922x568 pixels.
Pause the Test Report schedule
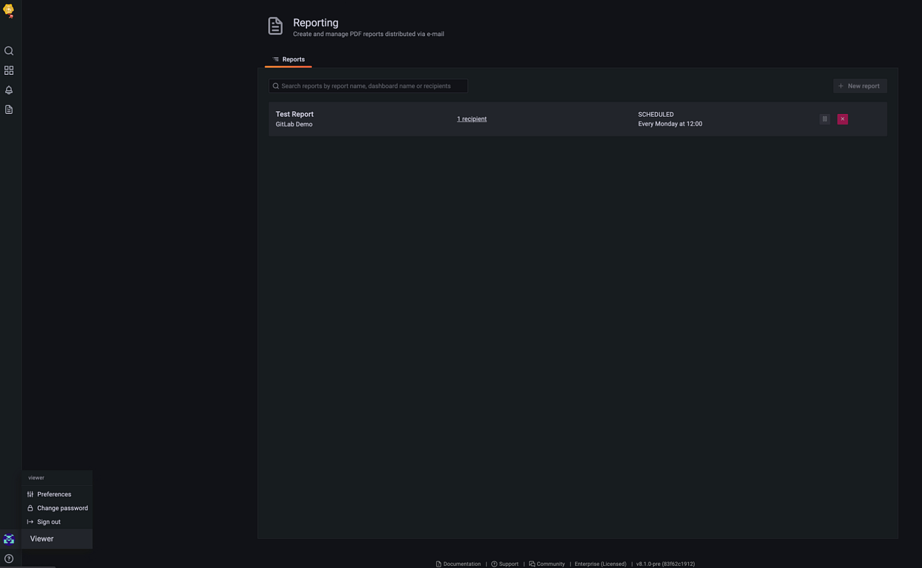coord(825,119)
